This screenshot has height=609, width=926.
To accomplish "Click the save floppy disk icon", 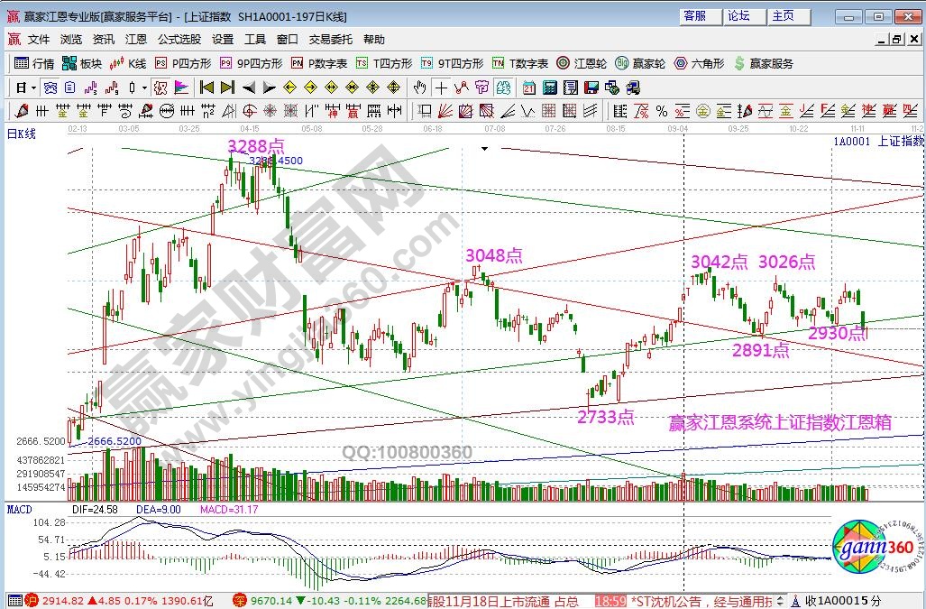I will [x=591, y=88].
